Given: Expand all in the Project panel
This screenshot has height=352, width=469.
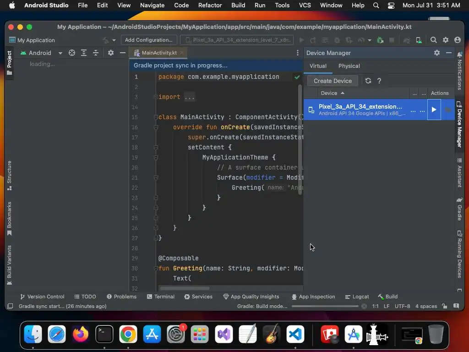Looking at the screenshot, I should tap(84, 53).
